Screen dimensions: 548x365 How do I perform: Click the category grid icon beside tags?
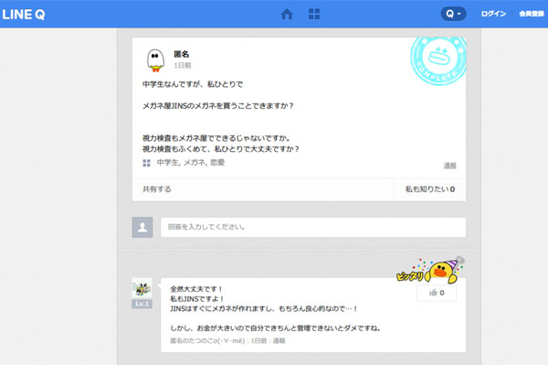(146, 163)
